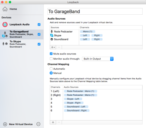Click the Skype : Left mapping on channel 3

[73, 99]
